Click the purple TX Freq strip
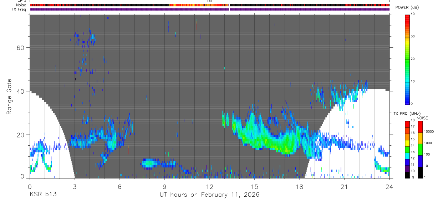This screenshot has height=202, width=438. (209, 9)
